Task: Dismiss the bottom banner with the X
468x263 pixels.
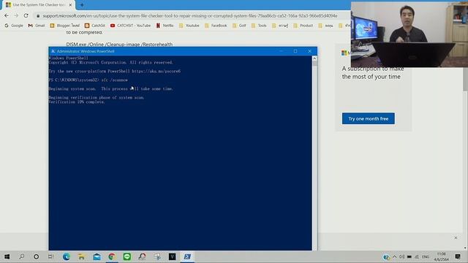Action: (x=456, y=237)
